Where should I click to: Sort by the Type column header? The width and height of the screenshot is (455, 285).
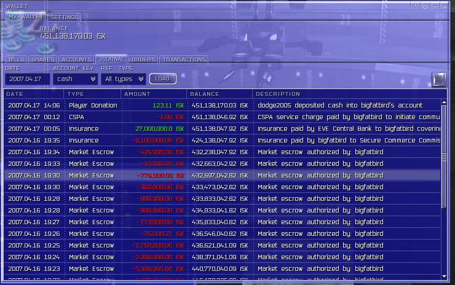[92, 94]
